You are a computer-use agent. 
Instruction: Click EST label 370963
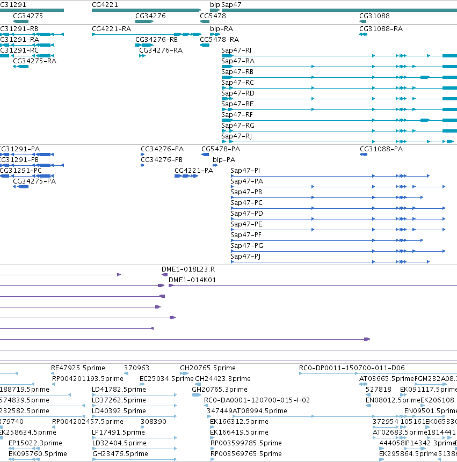click(x=136, y=368)
